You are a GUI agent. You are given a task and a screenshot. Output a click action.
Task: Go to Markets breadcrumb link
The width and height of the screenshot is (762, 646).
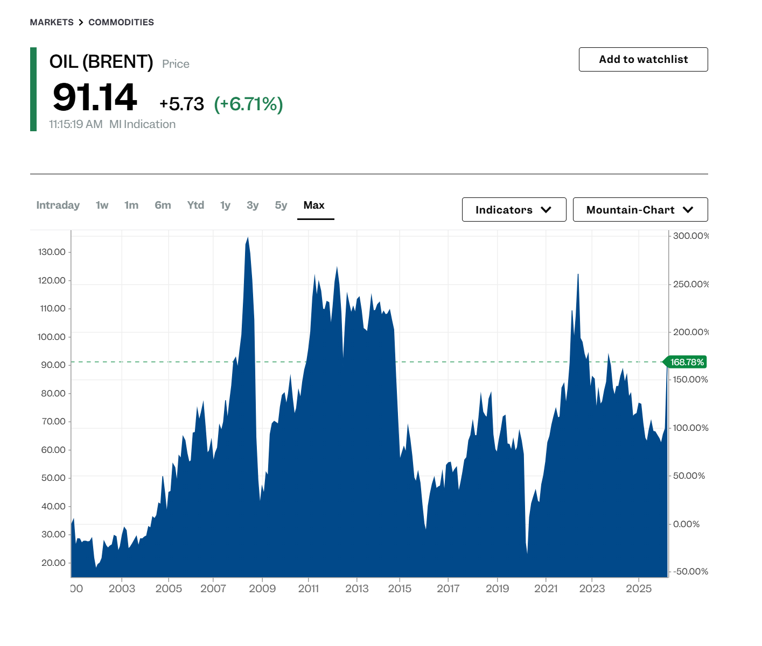pyautogui.click(x=52, y=22)
